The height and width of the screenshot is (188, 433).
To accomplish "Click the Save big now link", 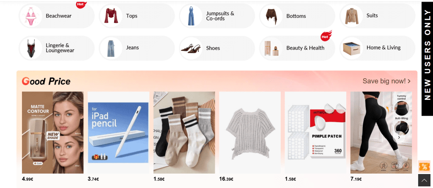I will click(386, 81).
